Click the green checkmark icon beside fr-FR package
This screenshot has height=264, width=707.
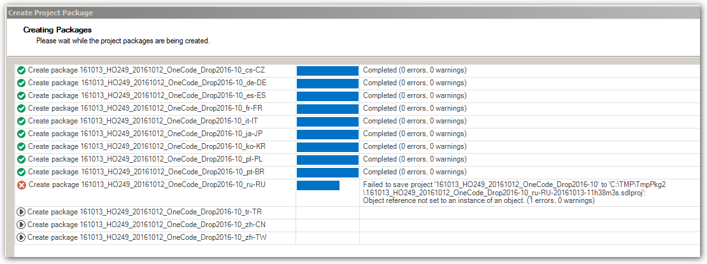(21, 108)
